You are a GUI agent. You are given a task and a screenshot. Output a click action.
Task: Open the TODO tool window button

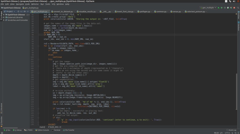(28, 130)
